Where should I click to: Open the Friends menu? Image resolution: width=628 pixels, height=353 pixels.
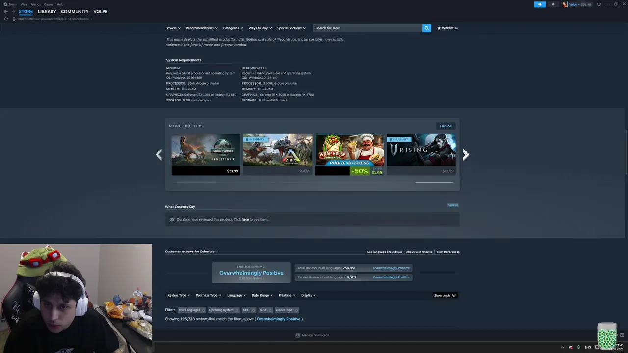(x=36, y=4)
